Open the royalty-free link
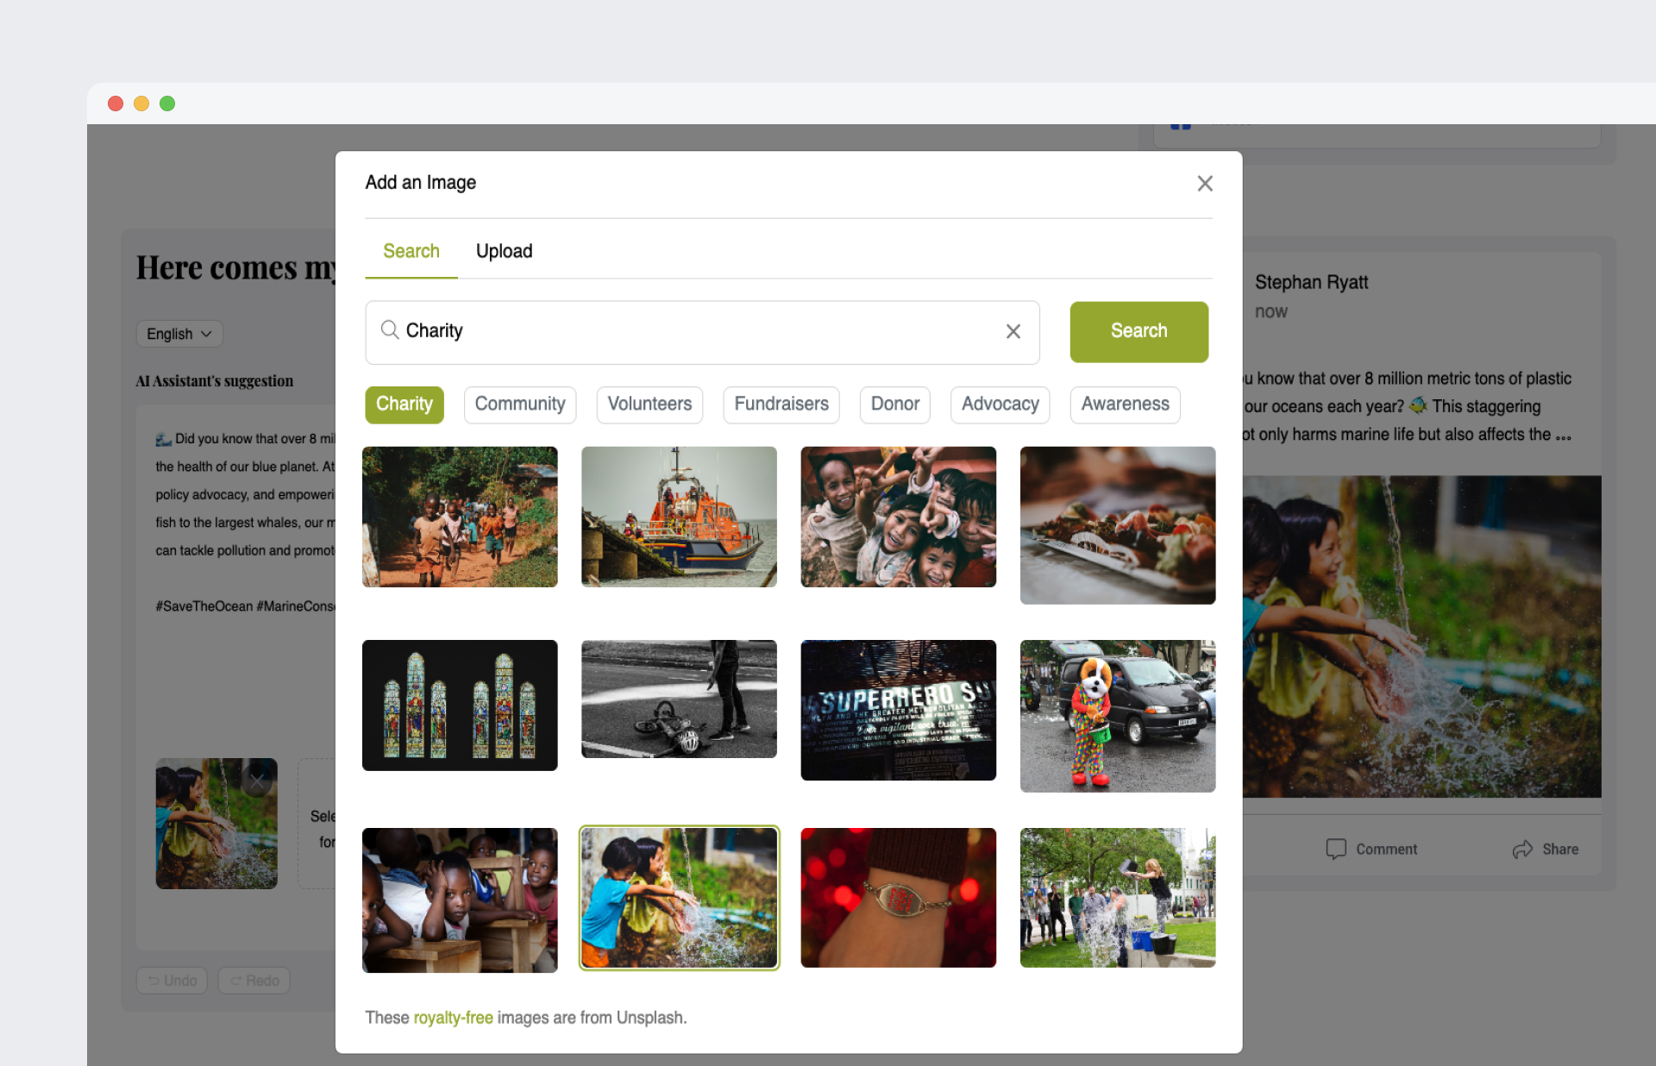This screenshot has height=1066, width=1656. [453, 1018]
